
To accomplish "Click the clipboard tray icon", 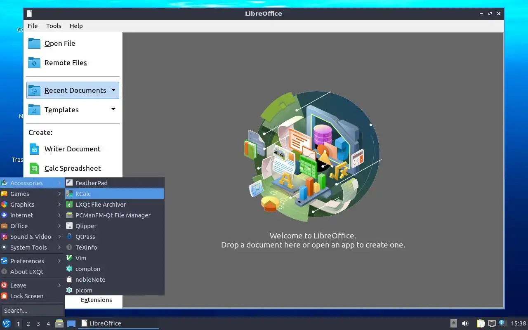I will [481, 323].
